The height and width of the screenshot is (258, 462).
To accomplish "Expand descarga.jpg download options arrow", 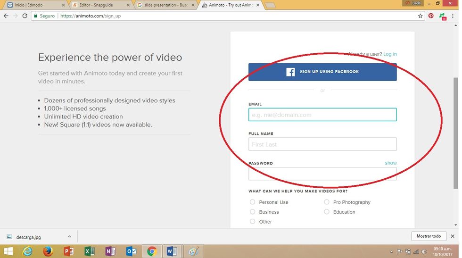I will [x=69, y=236].
